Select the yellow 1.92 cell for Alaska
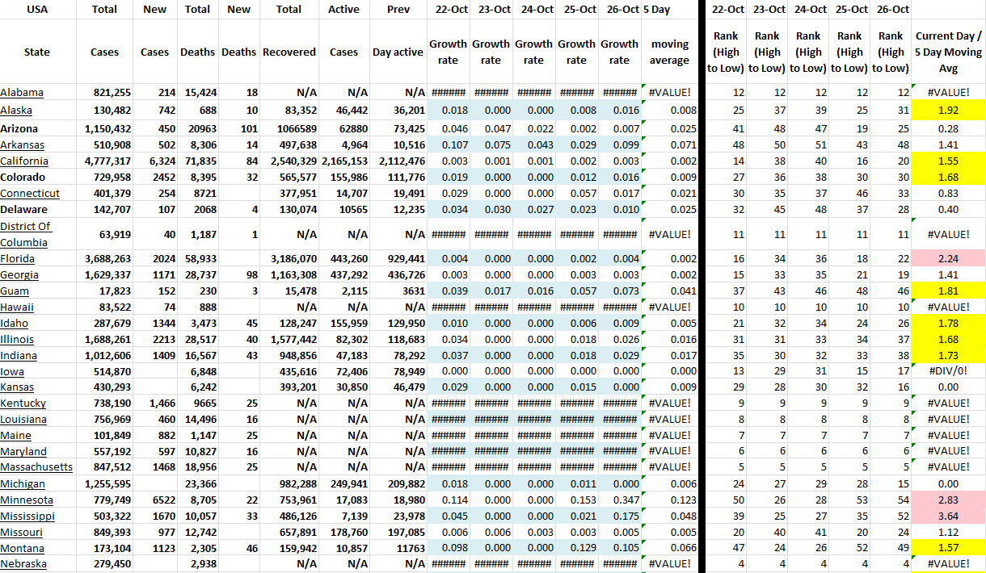This screenshot has height=573, width=986. pyautogui.click(x=949, y=111)
